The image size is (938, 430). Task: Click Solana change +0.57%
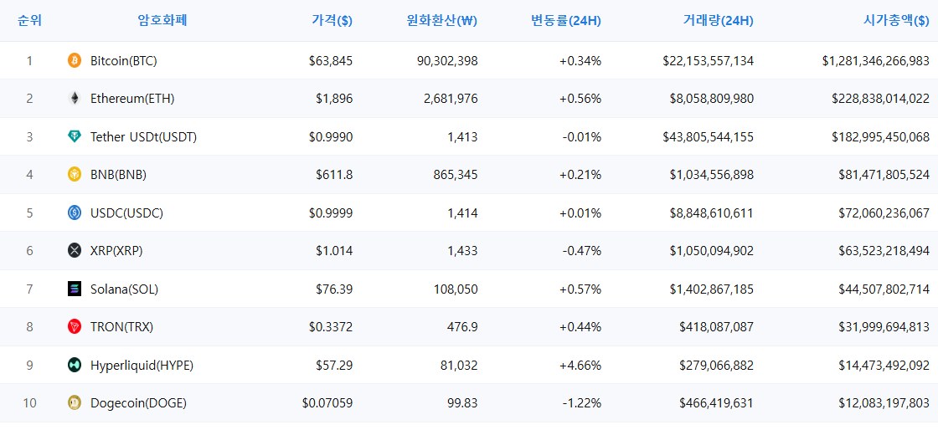580,289
